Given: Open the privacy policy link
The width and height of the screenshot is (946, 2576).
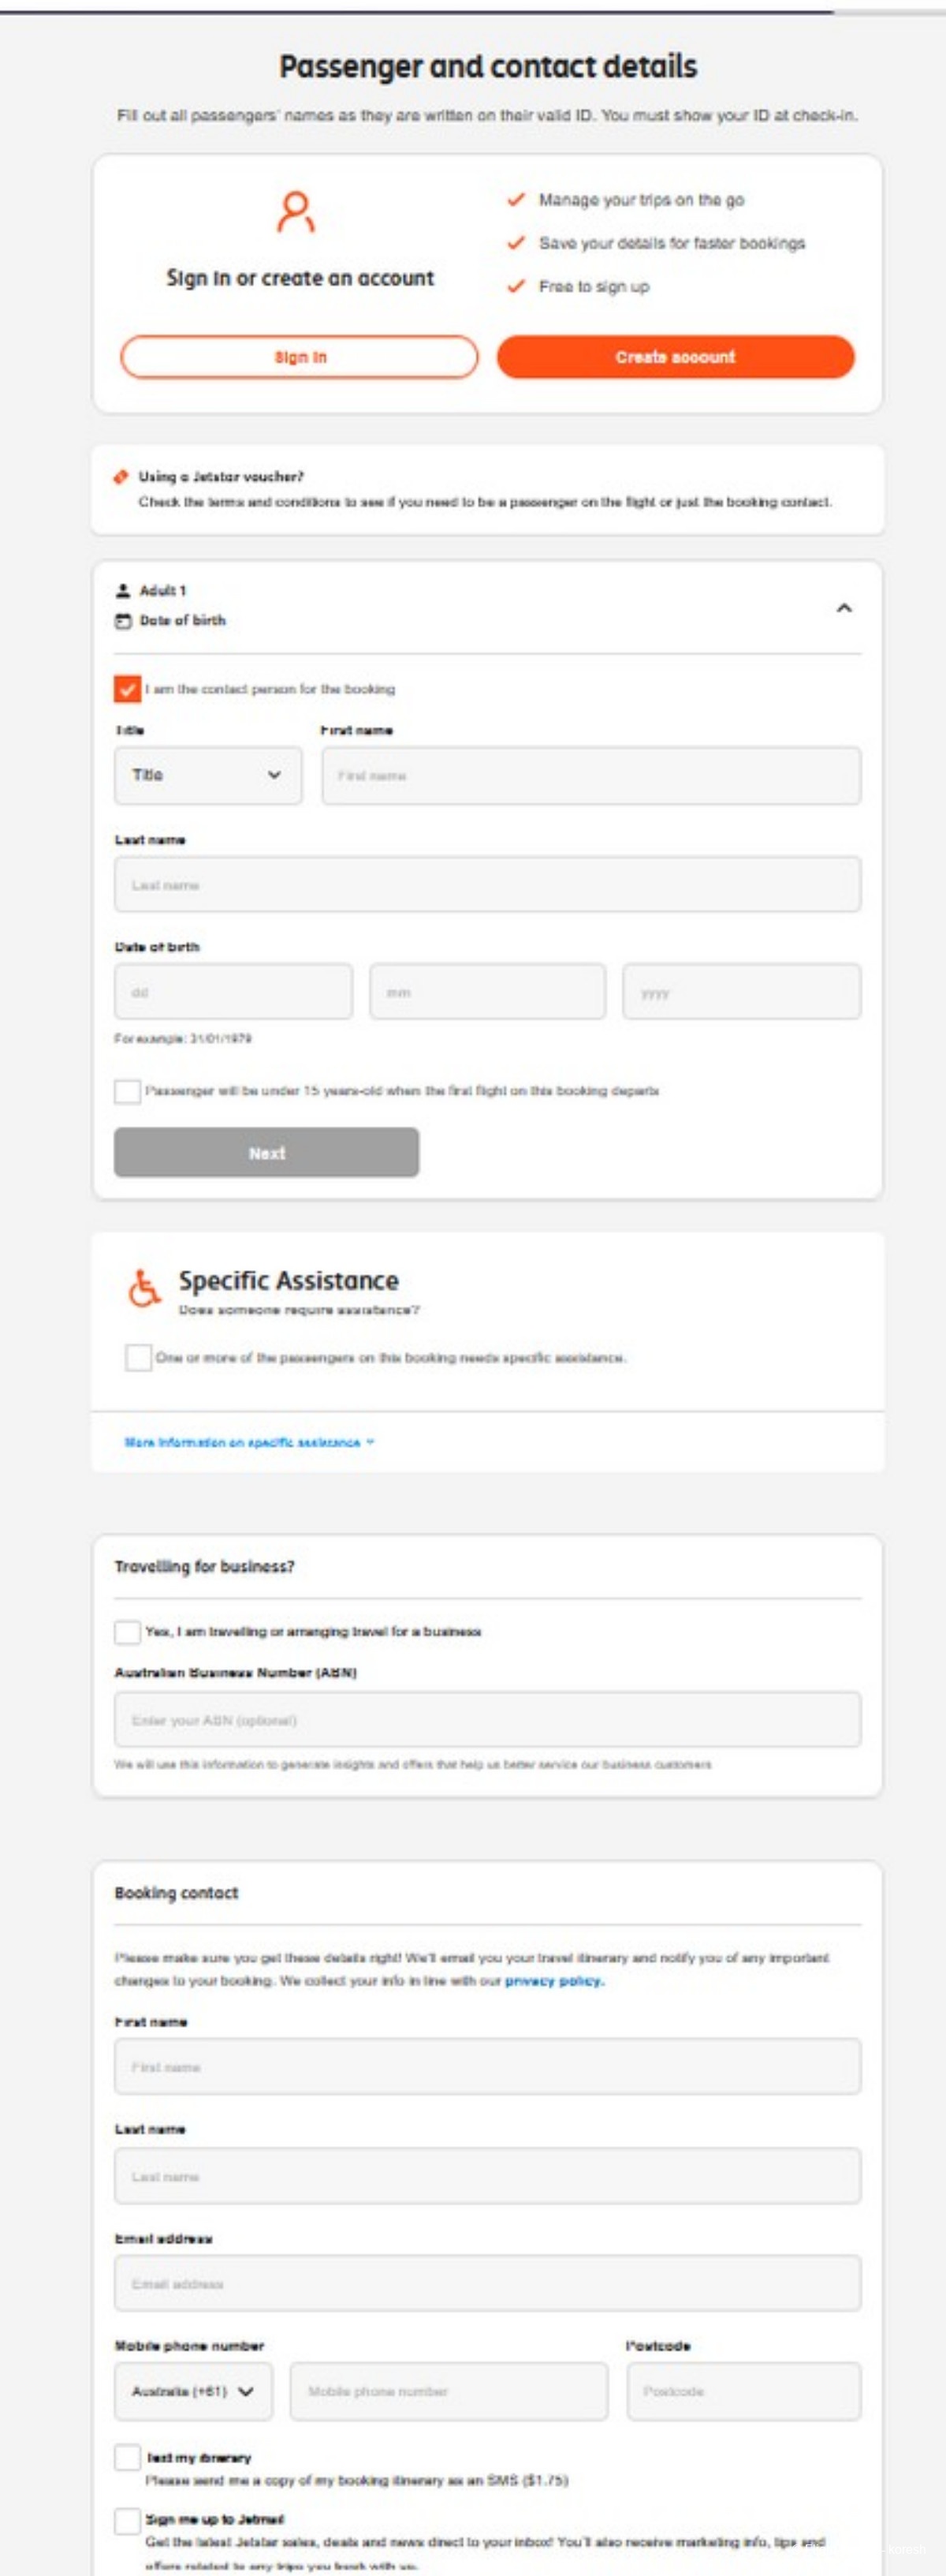Looking at the screenshot, I should click(x=554, y=1981).
